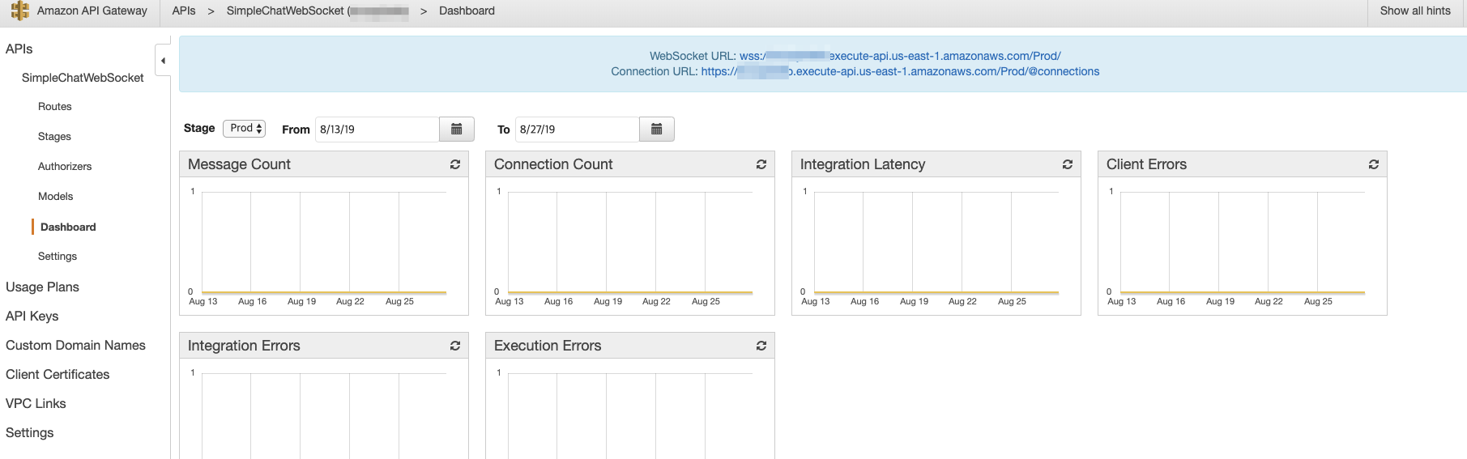Open the WebSocket URL wss link
This screenshot has width=1467, height=459.
click(x=900, y=56)
